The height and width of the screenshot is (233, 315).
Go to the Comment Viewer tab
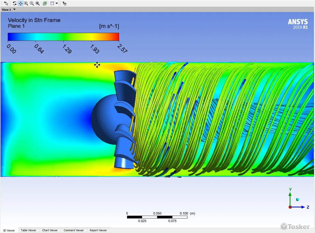[x=74, y=230]
